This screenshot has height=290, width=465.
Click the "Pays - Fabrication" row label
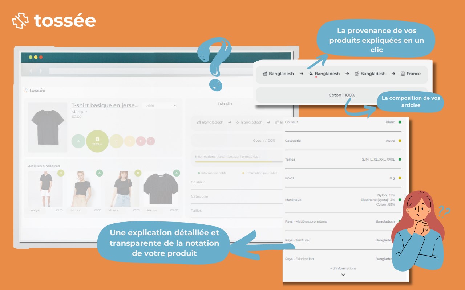click(299, 259)
